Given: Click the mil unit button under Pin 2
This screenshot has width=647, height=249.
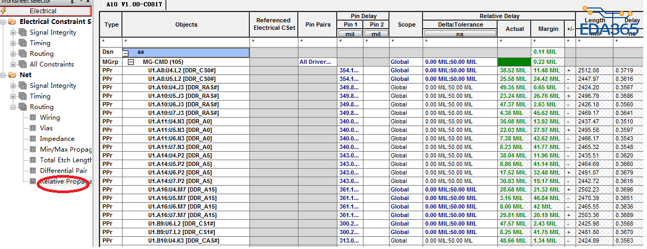Looking at the screenshot, I should 376,34.
